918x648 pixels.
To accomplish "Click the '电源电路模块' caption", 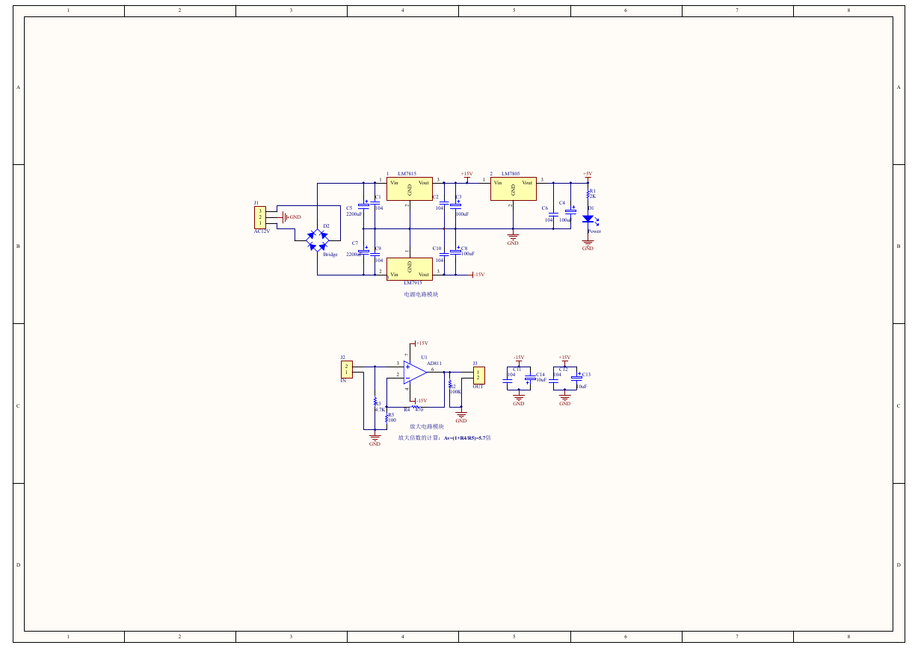I will 422,294.
